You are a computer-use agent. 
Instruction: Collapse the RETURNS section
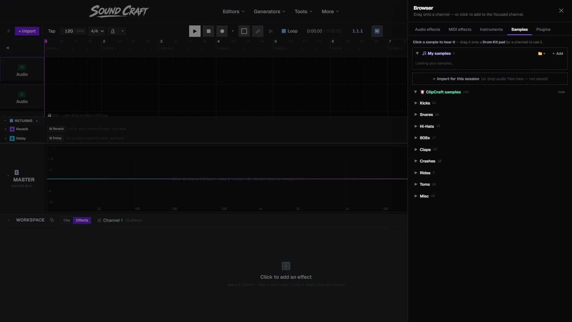5,121
